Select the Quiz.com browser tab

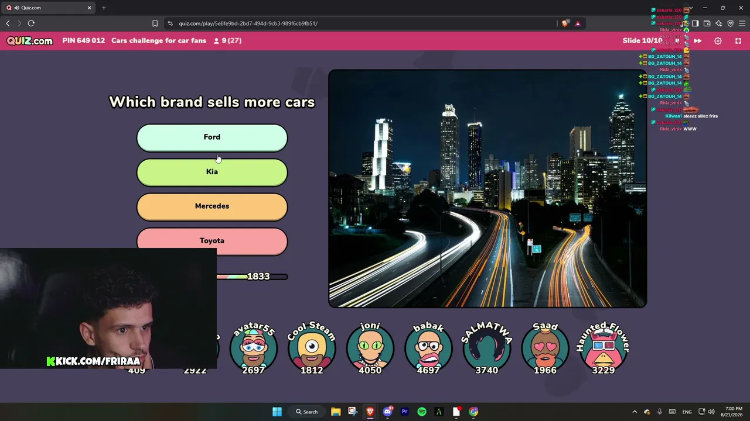coord(49,8)
